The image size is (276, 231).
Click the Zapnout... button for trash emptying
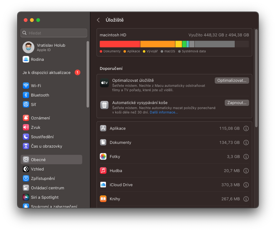(x=237, y=103)
